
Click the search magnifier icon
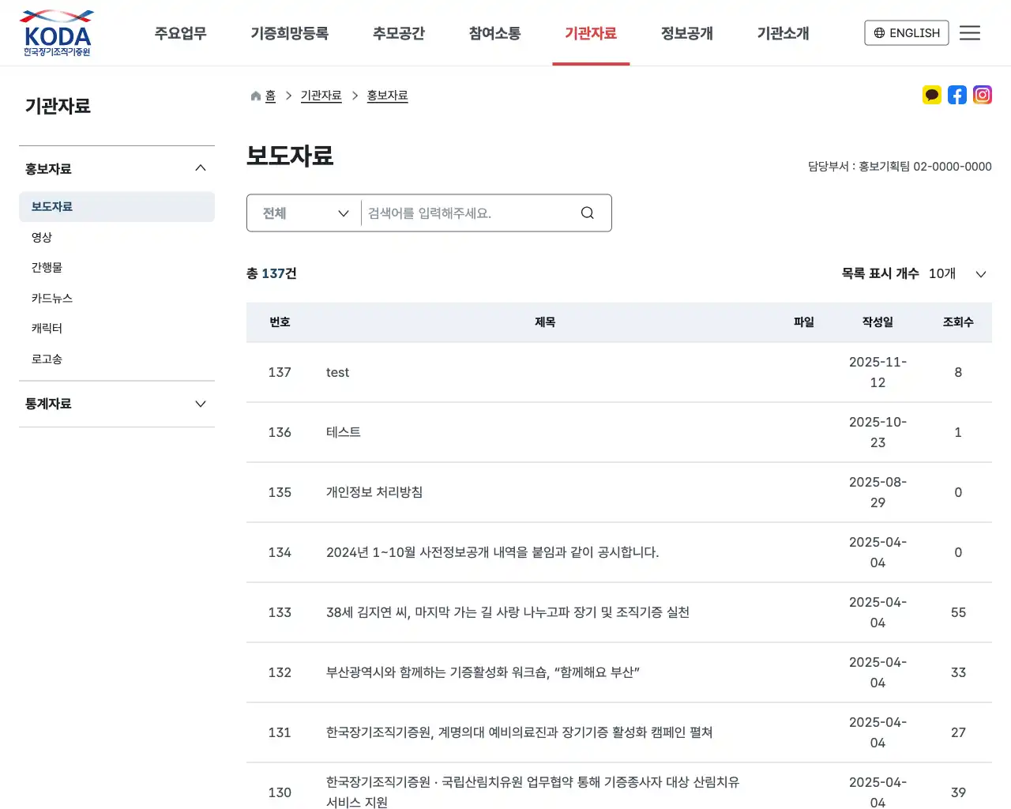(x=587, y=213)
